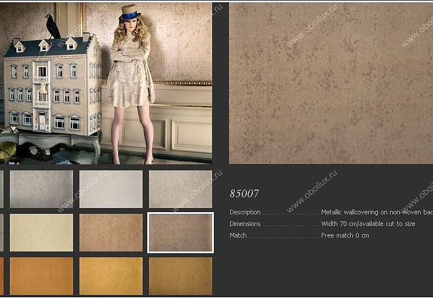Select the gray speckled swatch in top row
433x299 pixels.
click(x=41, y=189)
